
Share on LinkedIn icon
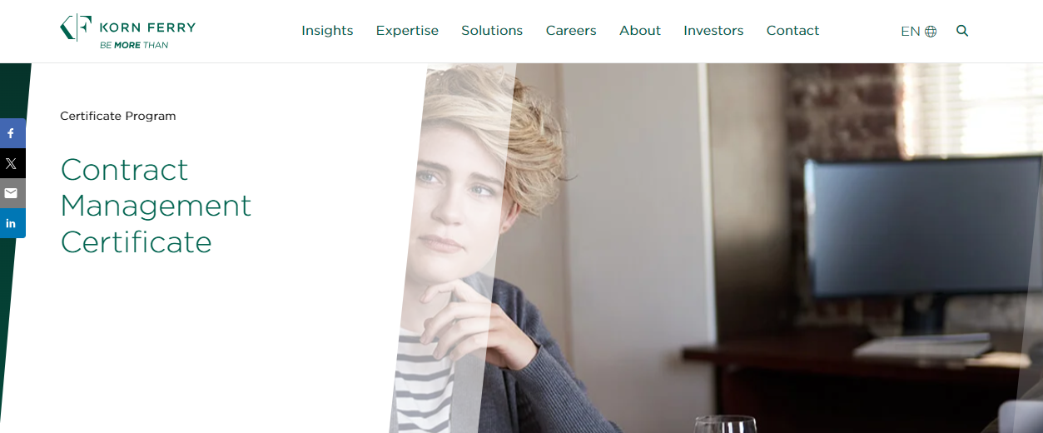tap(12, 223)
